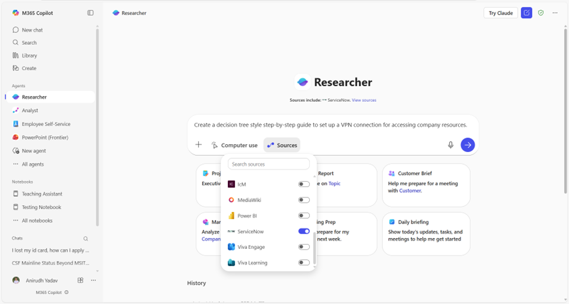Click the Computer use button
The image size is (569, 304).
[x=235, y=145]
